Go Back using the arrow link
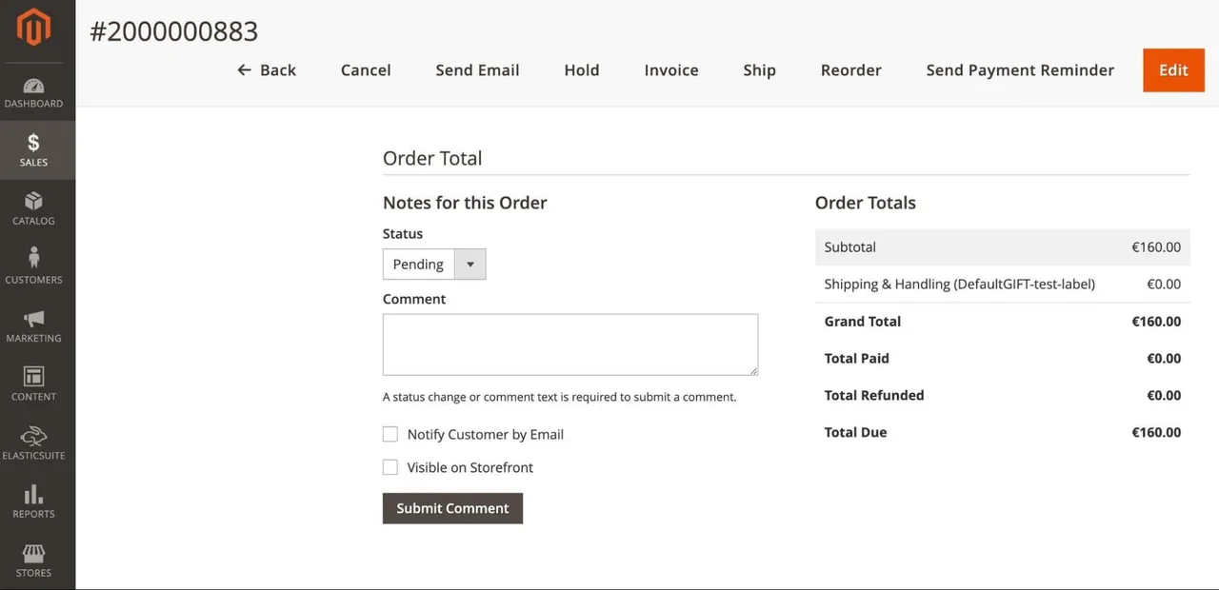The width and height of the screenshot is (1219, 590). click(x=267, y=70)
